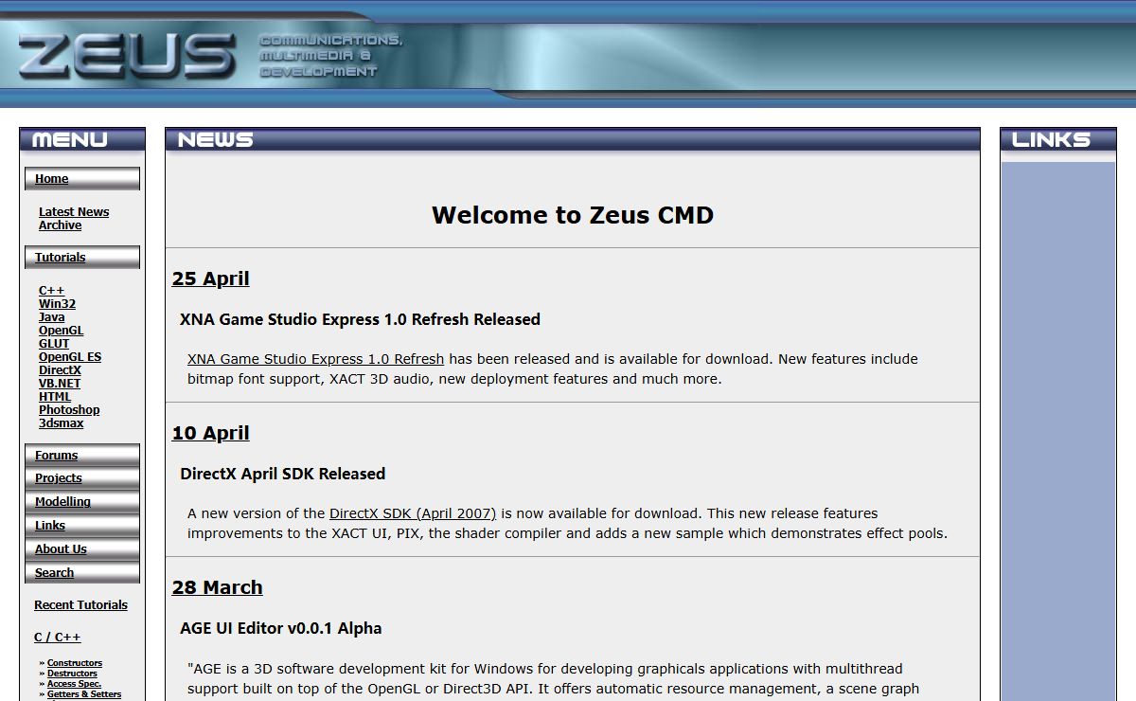1136x701 pixels.
Task: Click the C / C++ recent tutorials link
Action: [x=58, y=638]
